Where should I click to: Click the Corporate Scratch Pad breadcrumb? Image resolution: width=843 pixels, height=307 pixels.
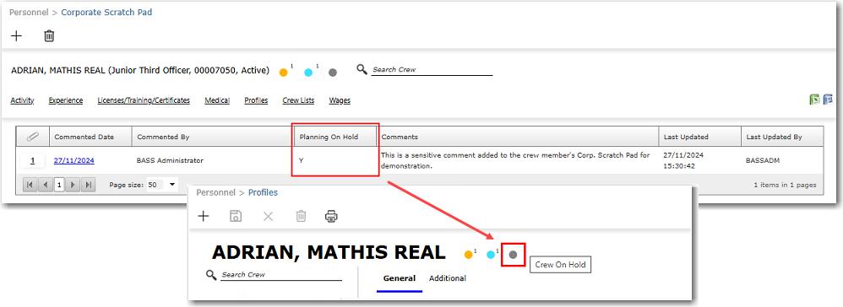click(x=106, y=12)
